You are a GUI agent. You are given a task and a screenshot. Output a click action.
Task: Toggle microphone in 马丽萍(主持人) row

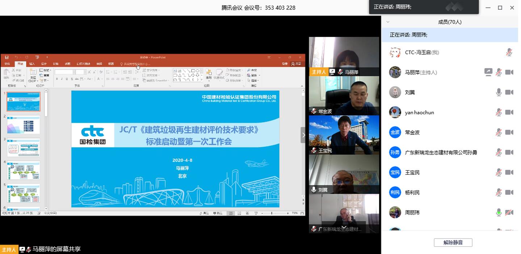pyautogui.click(x=499, y=72)
